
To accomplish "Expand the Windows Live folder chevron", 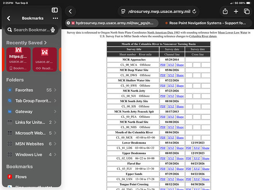I will [55, 155].
